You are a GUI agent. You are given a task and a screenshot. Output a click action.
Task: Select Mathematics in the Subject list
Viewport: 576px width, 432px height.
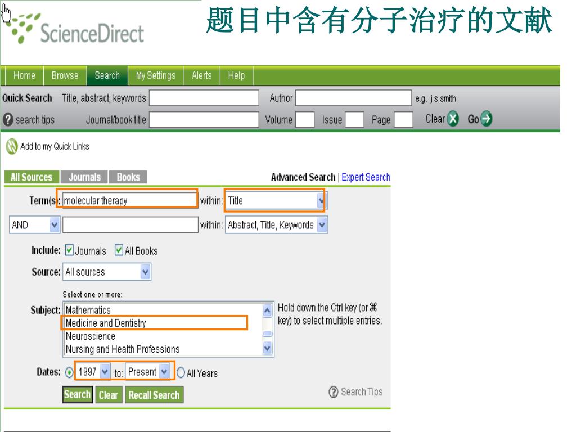click(x=163, y=310)
